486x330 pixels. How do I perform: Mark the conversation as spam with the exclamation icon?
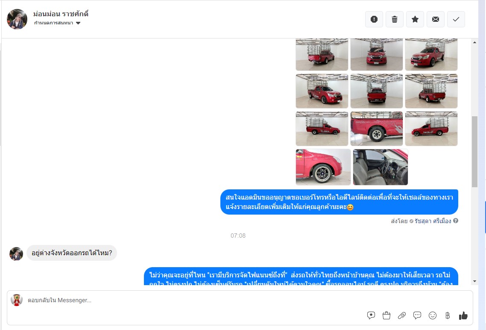click(x=374, y=19)
